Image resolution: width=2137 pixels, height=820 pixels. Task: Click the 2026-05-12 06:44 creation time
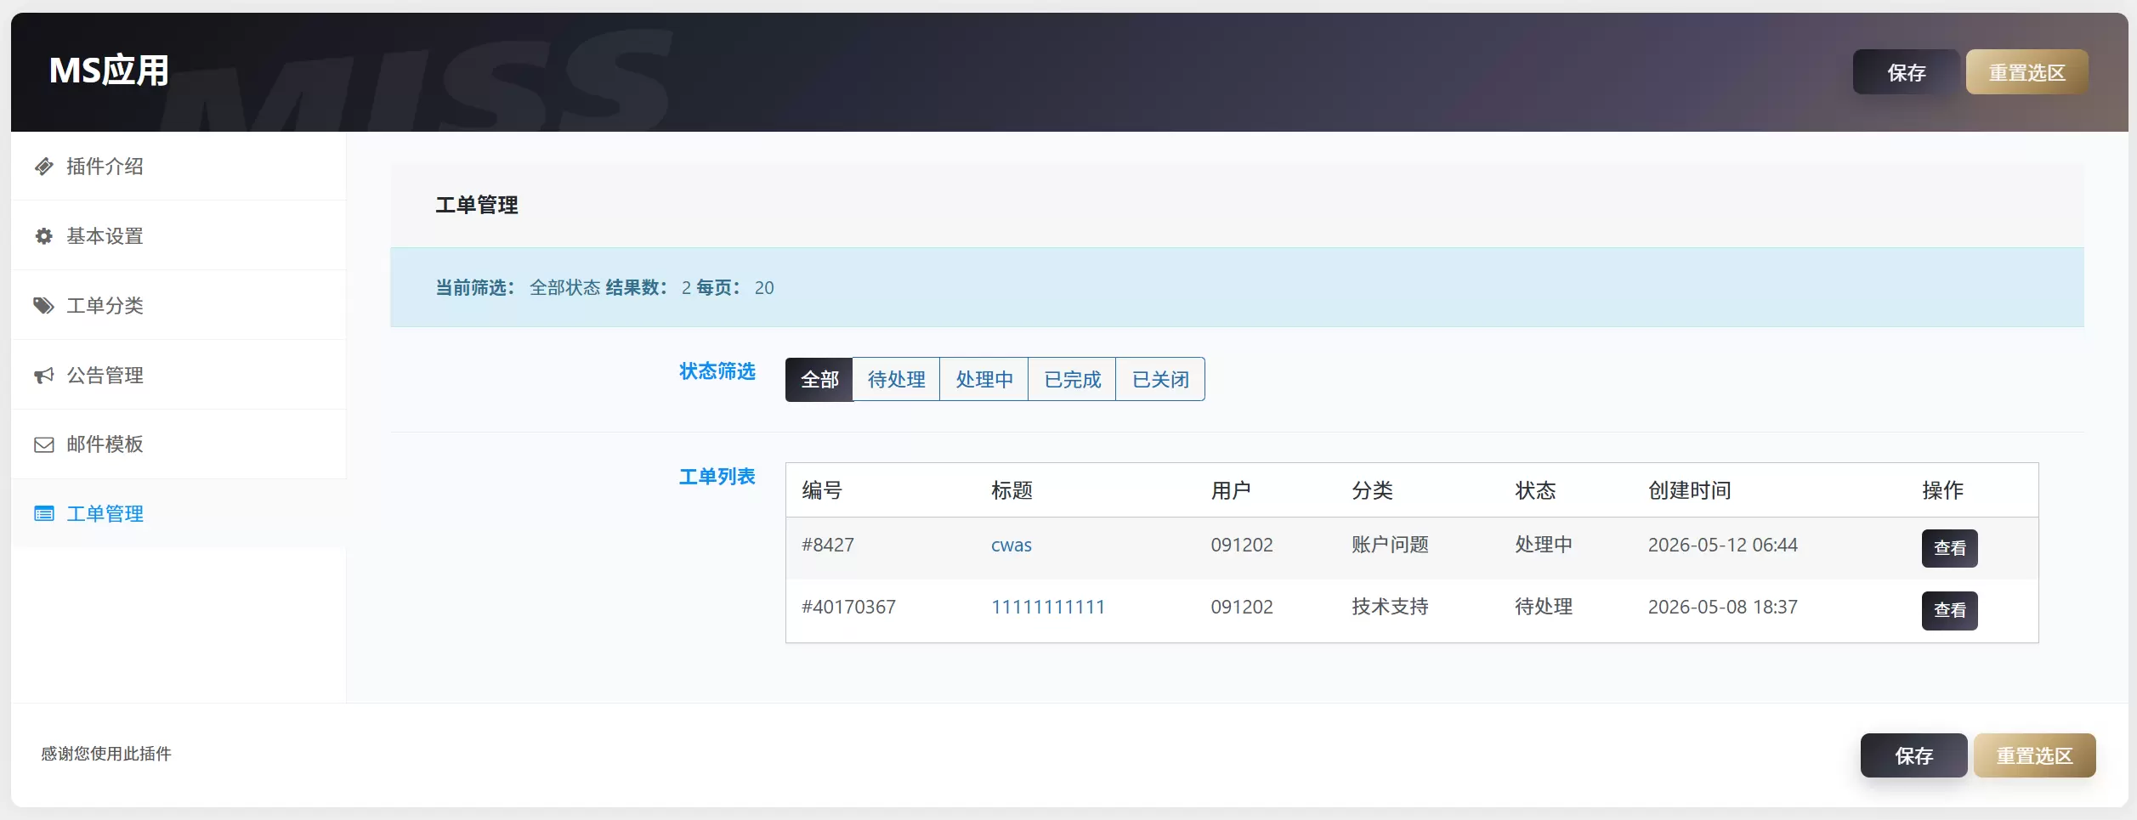click(1722, 546)
